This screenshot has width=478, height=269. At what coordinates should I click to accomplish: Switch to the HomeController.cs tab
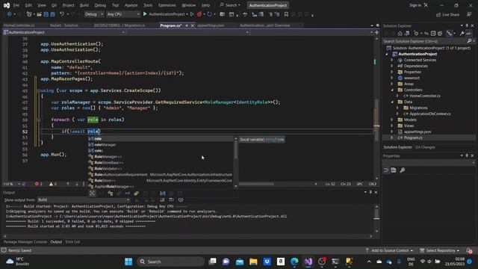(x=19, y=25)
